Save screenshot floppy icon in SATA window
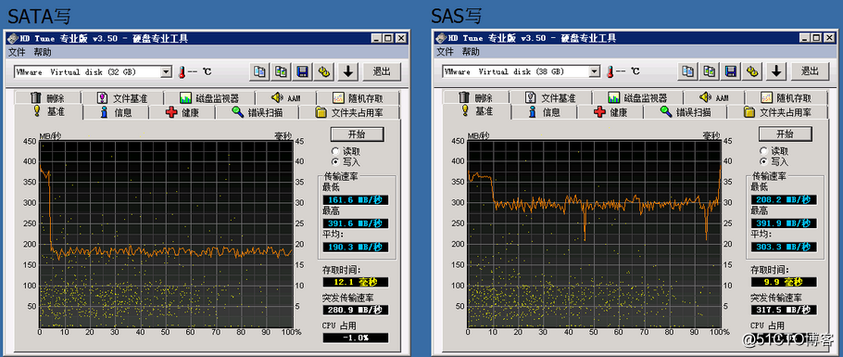The image size is (843, 357). click(303, 71)
